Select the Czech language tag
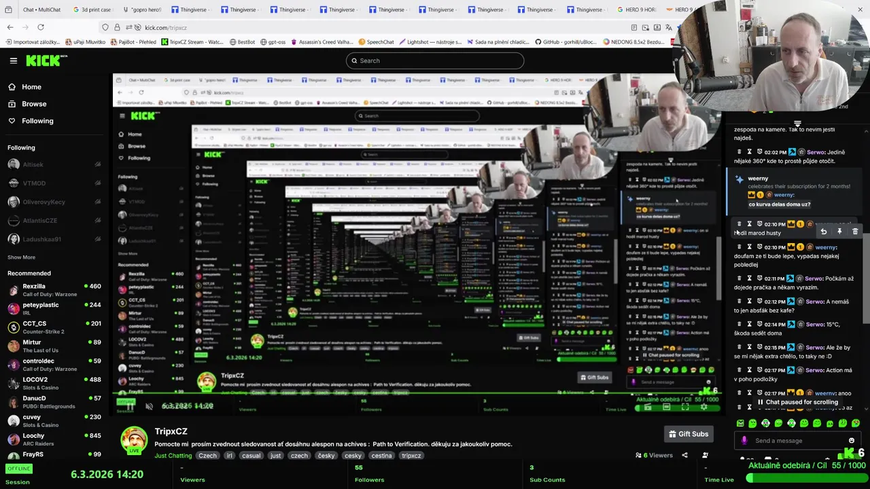Screen dimensions: 870x489 (208, 456)
